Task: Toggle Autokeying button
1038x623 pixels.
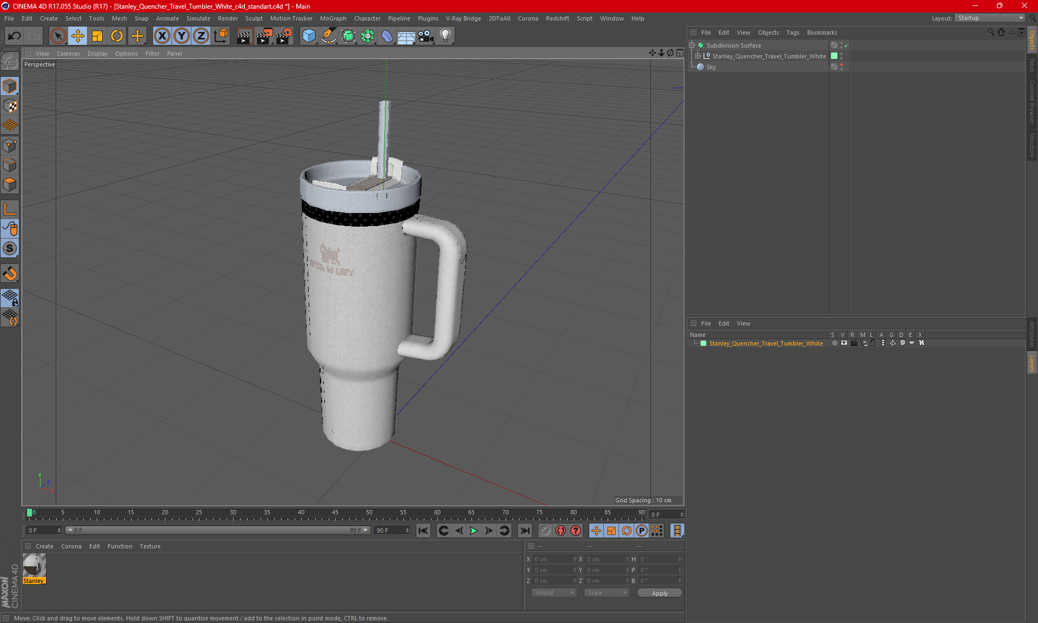Action: 561,531
